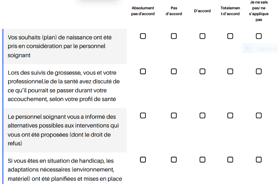
Task: Check 'Totalement d'accord' for handicap adaptations
Action: pos(230,159)
